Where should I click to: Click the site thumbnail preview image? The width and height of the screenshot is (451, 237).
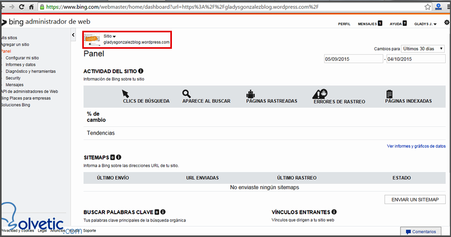click(x=92, y=40)
